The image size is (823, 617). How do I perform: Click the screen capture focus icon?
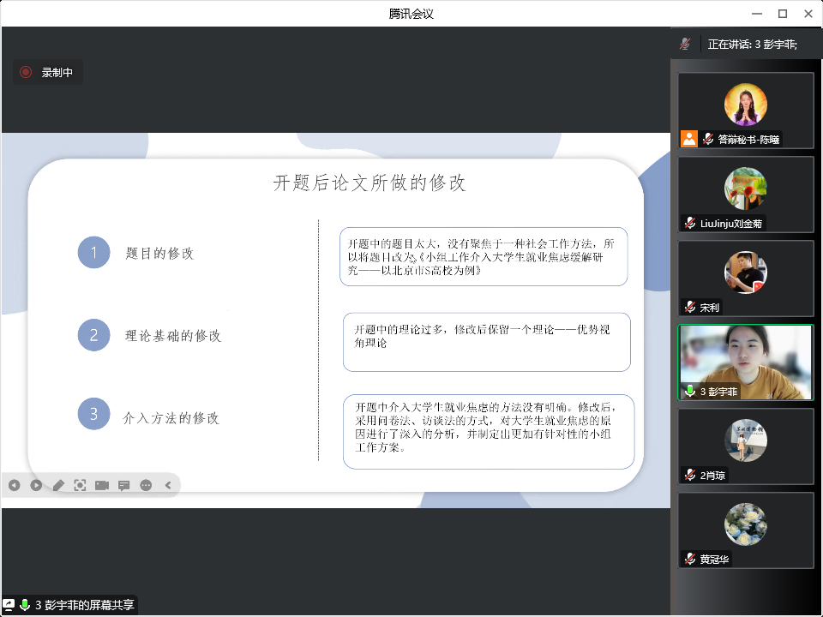coord(80,485)
